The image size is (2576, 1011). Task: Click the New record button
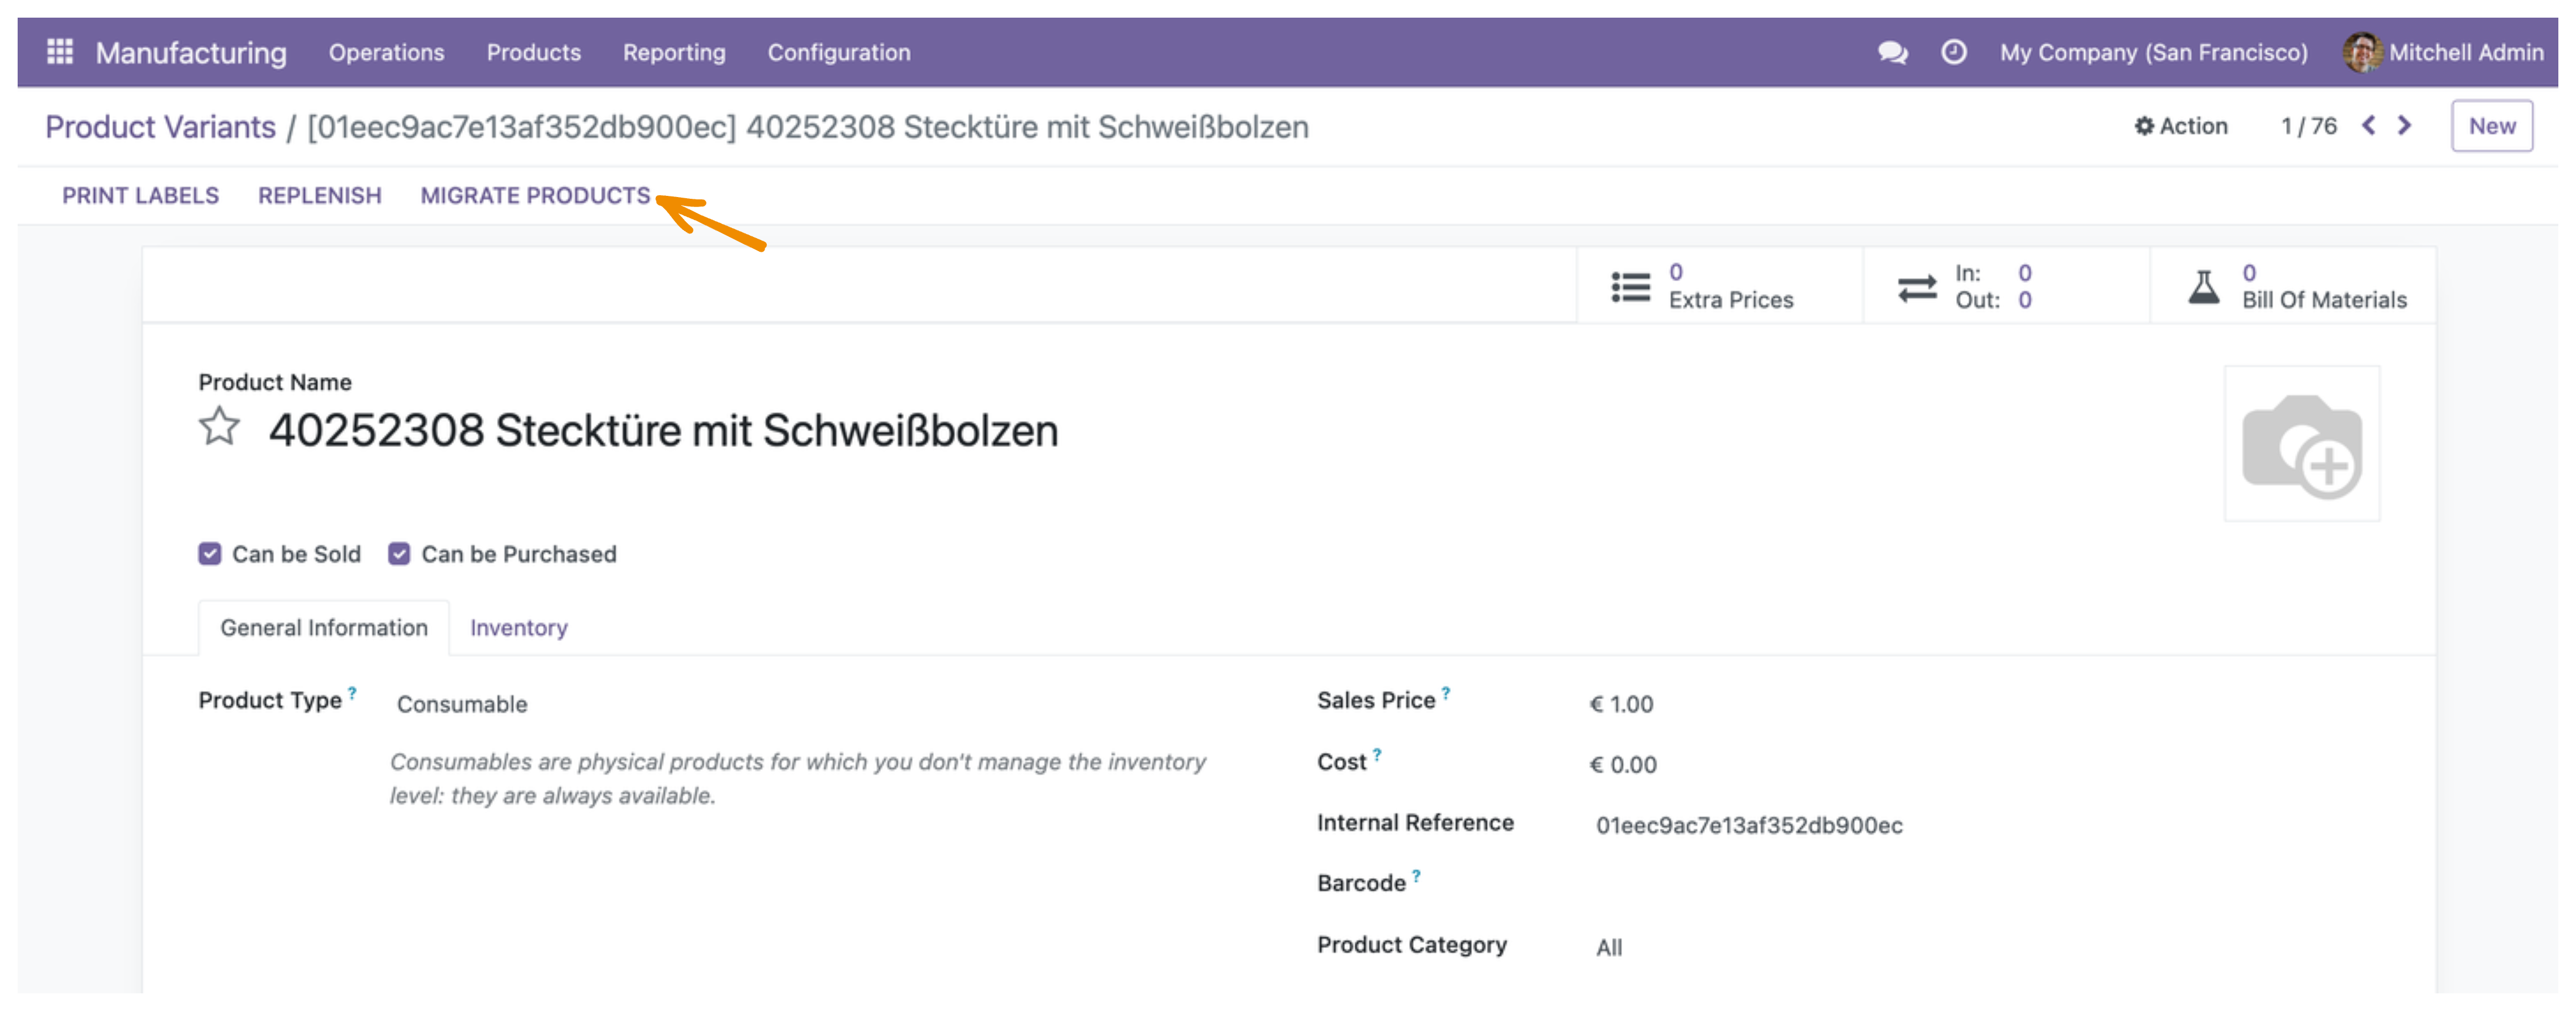2491,126
